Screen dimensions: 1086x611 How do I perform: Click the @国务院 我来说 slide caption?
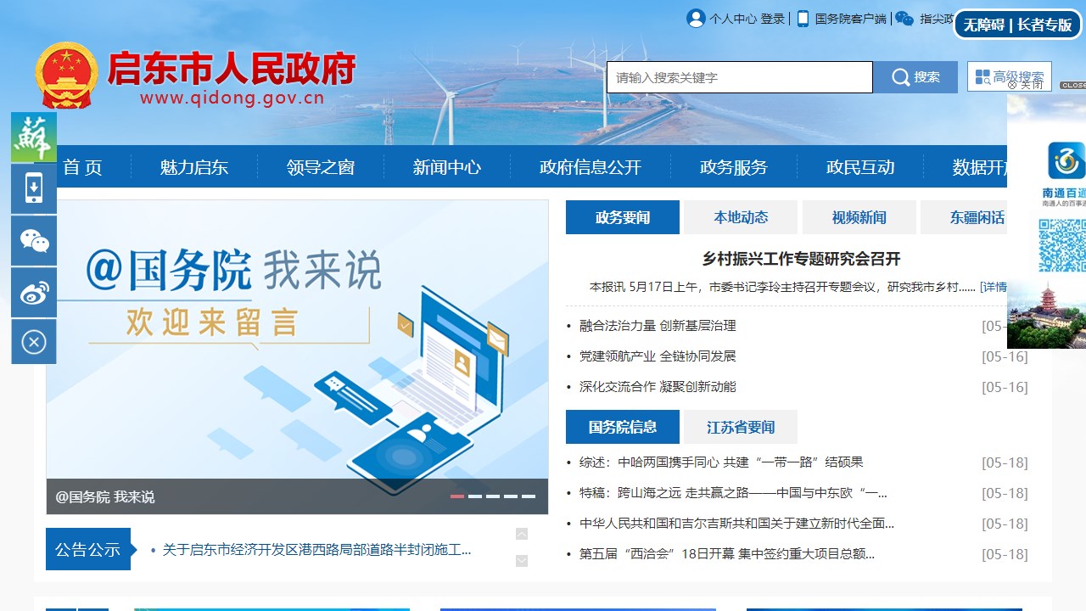(x=105, y=497)
